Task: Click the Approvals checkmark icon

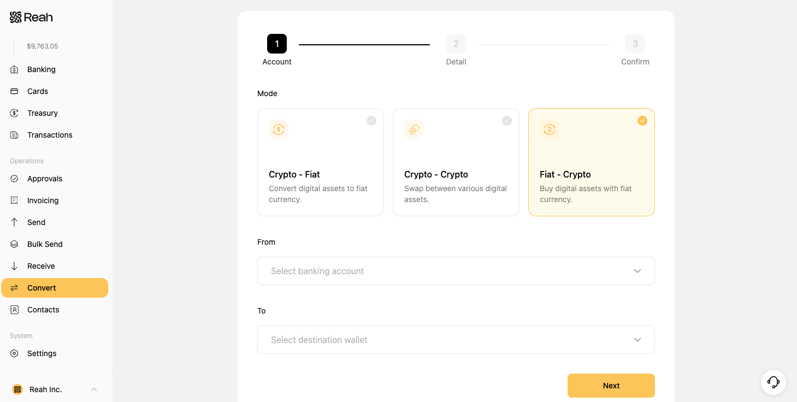Action: (x=15, y=179)
